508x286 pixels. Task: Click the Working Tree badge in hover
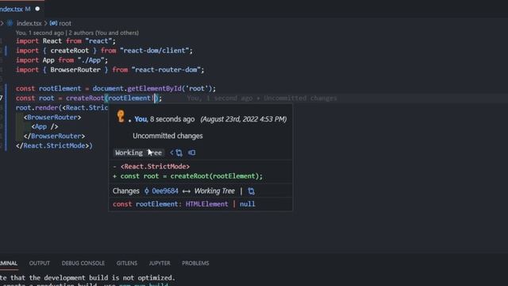pyautogui.click(x=138, y=153)
